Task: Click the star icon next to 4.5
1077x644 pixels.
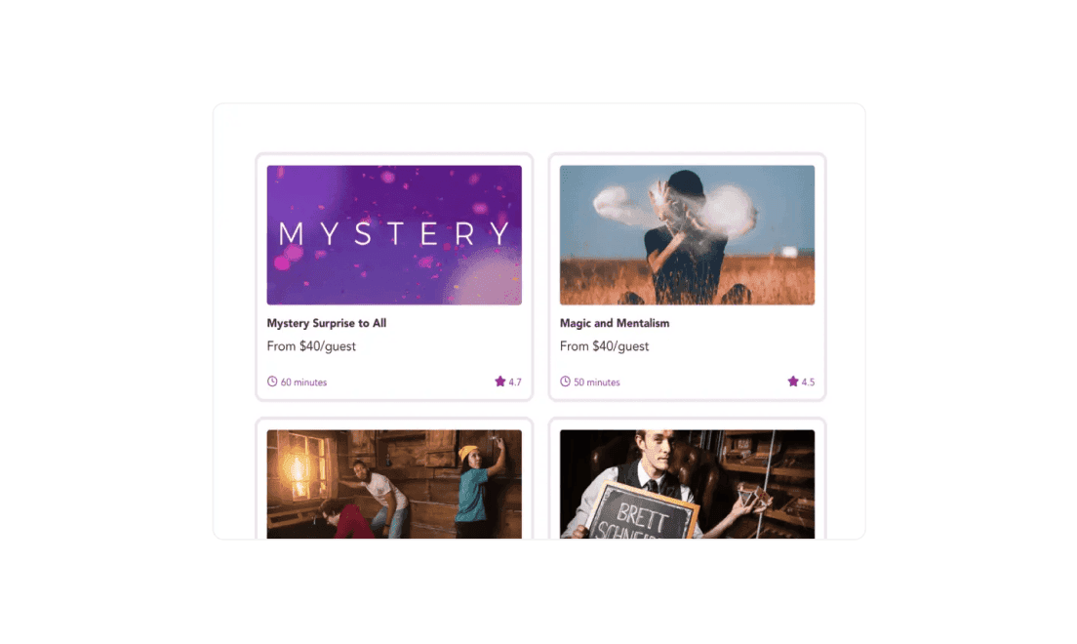Action: 793,382
